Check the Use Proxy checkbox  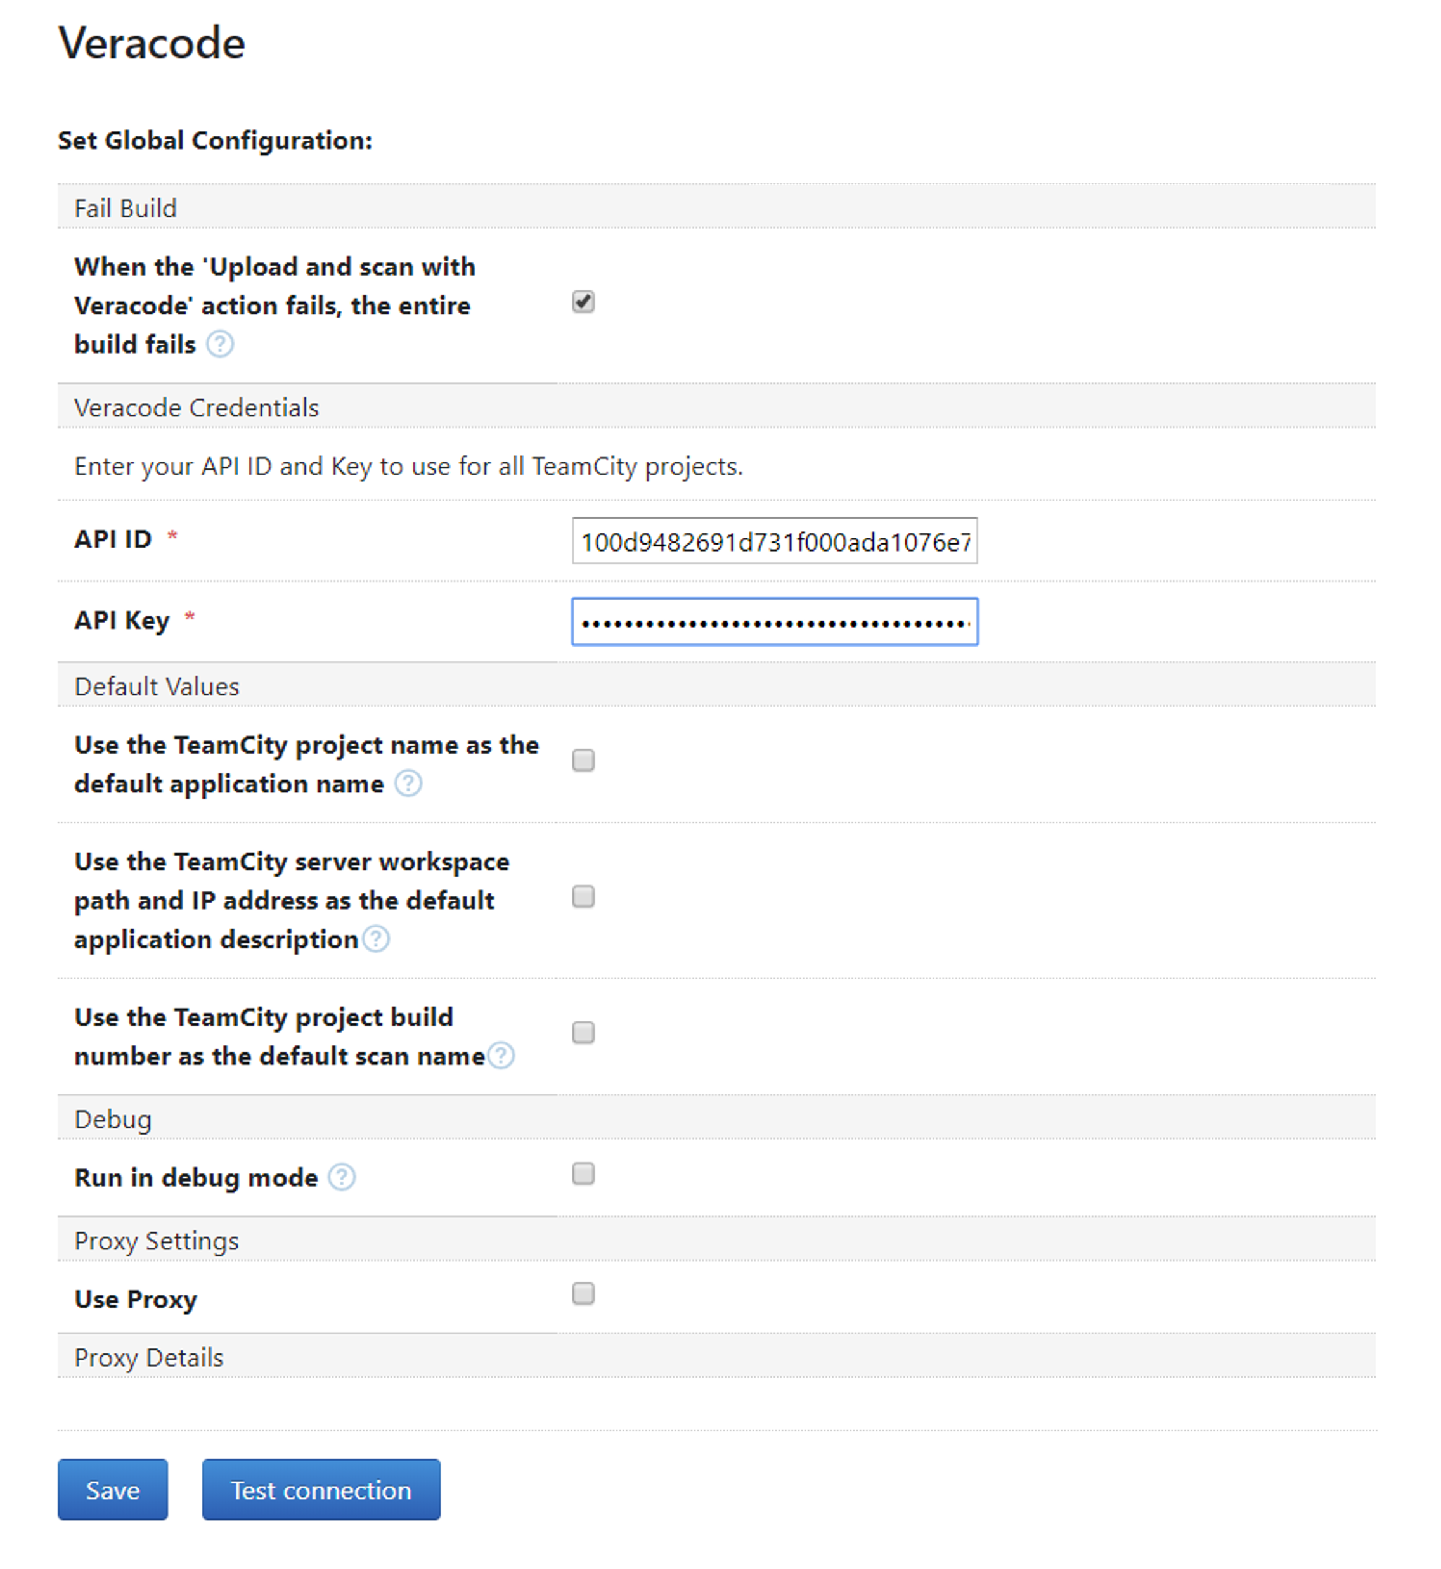point(583,1294)
